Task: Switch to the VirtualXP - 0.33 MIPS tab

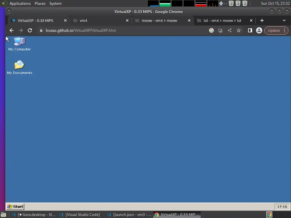Action: click(38, 20)
